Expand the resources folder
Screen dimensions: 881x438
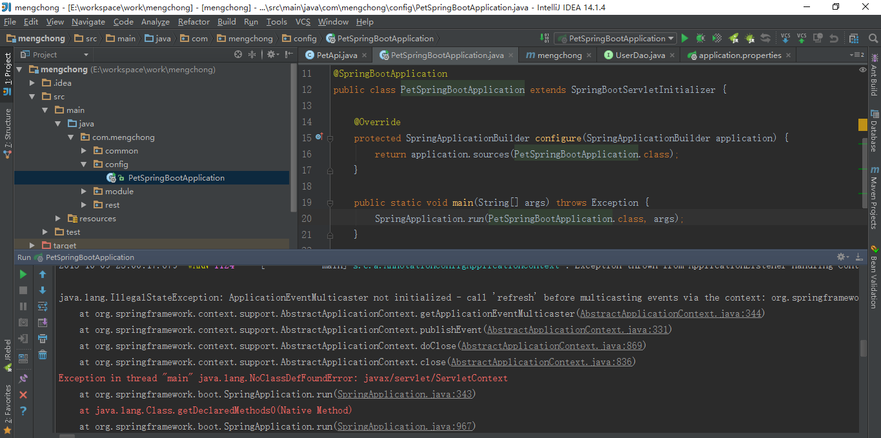click(x=58, y=219)
